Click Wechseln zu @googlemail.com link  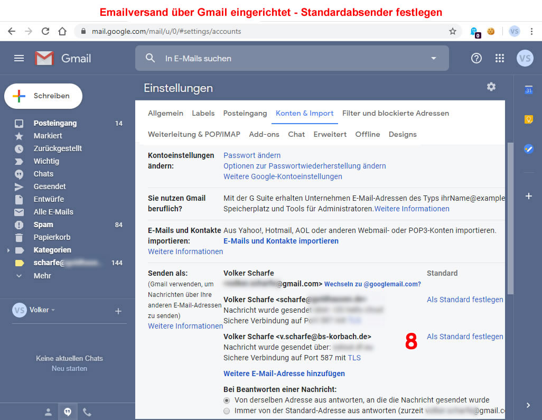[x=372, y=284]
